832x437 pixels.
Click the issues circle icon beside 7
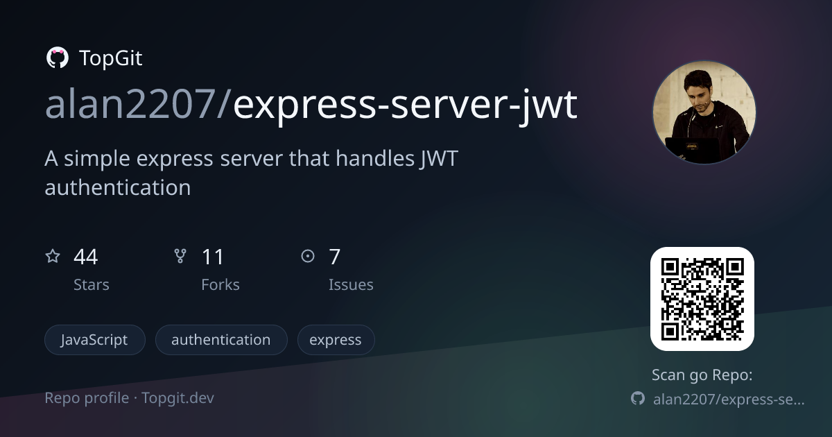(x=308, y=257)
